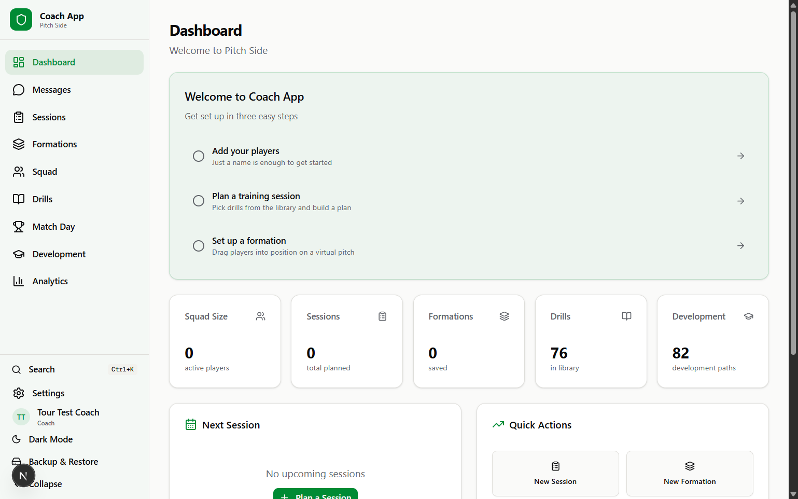The width and height of the screenshot is (798, 499).
Task: Click the Plan a Session green button
Action: tap(315, 494)
